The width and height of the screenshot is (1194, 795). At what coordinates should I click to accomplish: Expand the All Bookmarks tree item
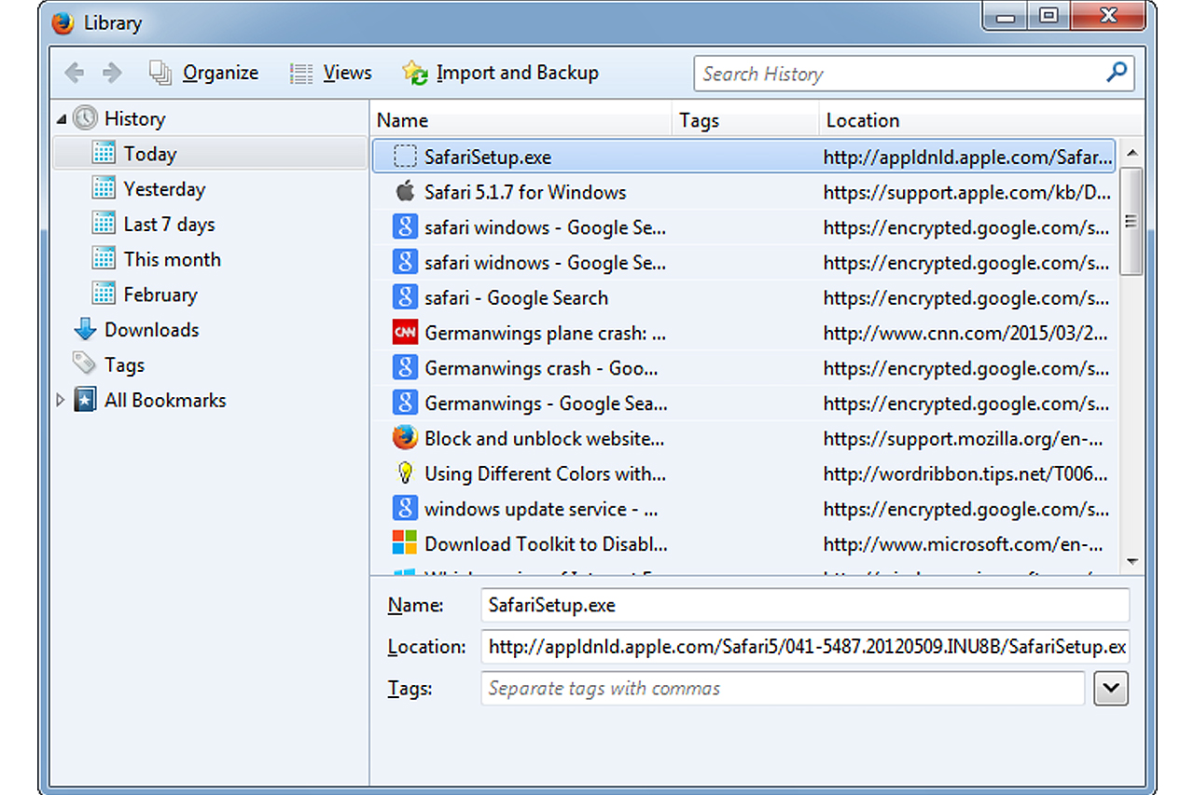pos(61,400)
